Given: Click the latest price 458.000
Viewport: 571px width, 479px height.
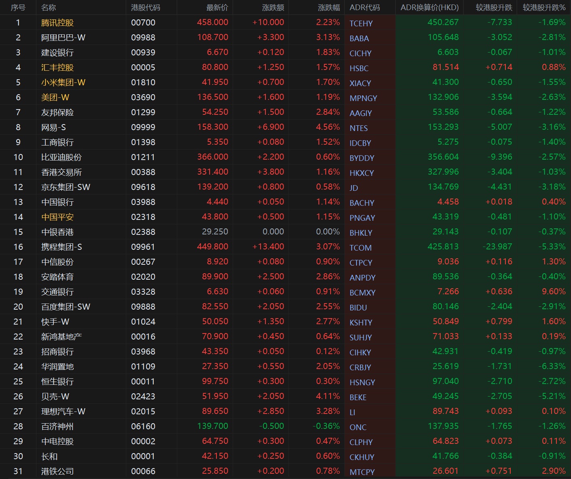Looking at the screenshot, I should pos(212,22).
